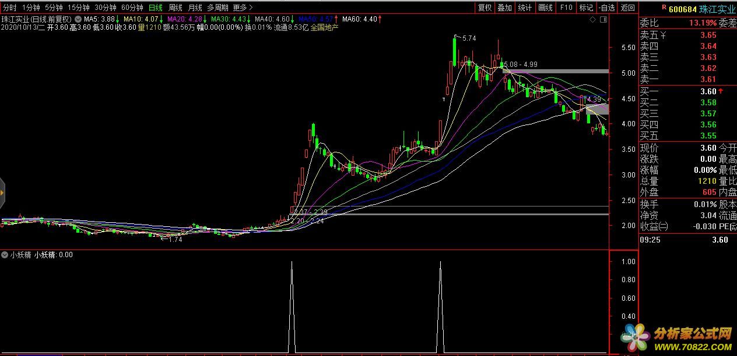Screen dimensions: 737x356
Task: Click 总量 value 1210
Action: 707,181
